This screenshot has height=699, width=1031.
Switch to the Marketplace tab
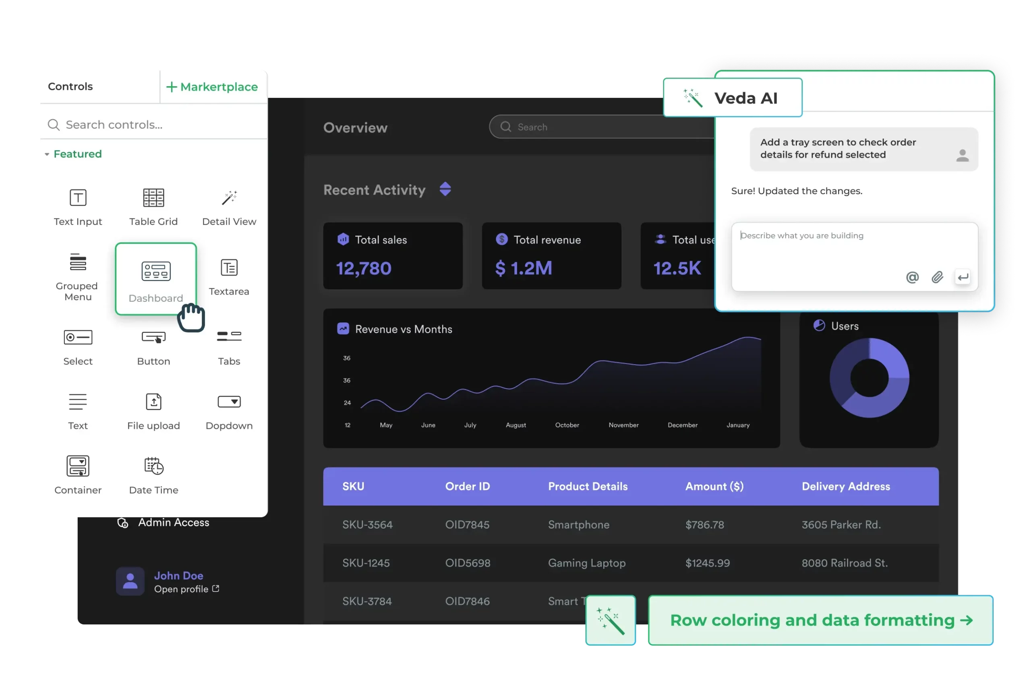point(213,87)
